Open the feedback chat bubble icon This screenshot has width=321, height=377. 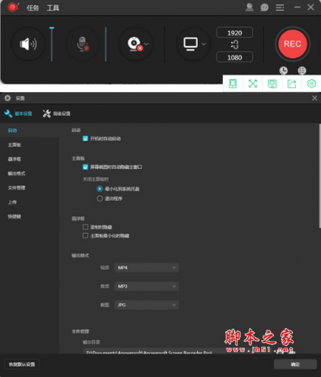point(264,8)
